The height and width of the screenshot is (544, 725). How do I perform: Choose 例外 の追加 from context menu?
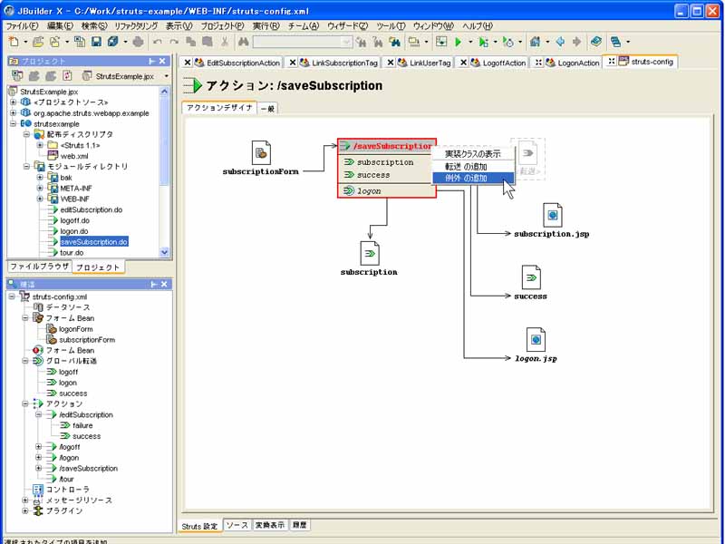click(x=473, y=178)
